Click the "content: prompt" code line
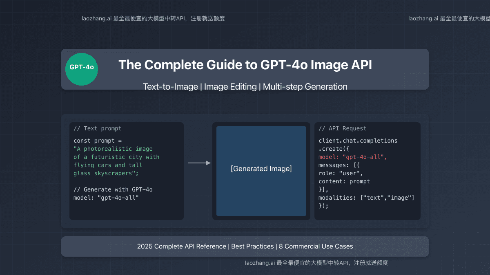This screenshot has width=490, height=275. click(344, 181)
